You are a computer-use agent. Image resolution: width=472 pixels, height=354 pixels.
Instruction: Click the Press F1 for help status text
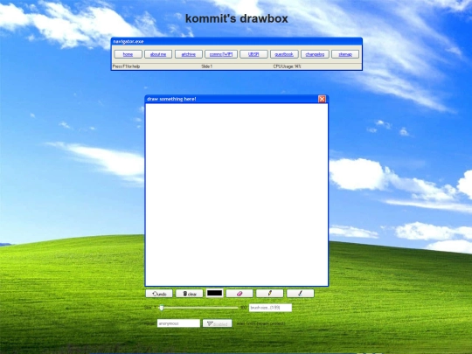click(x=126, y=66)
